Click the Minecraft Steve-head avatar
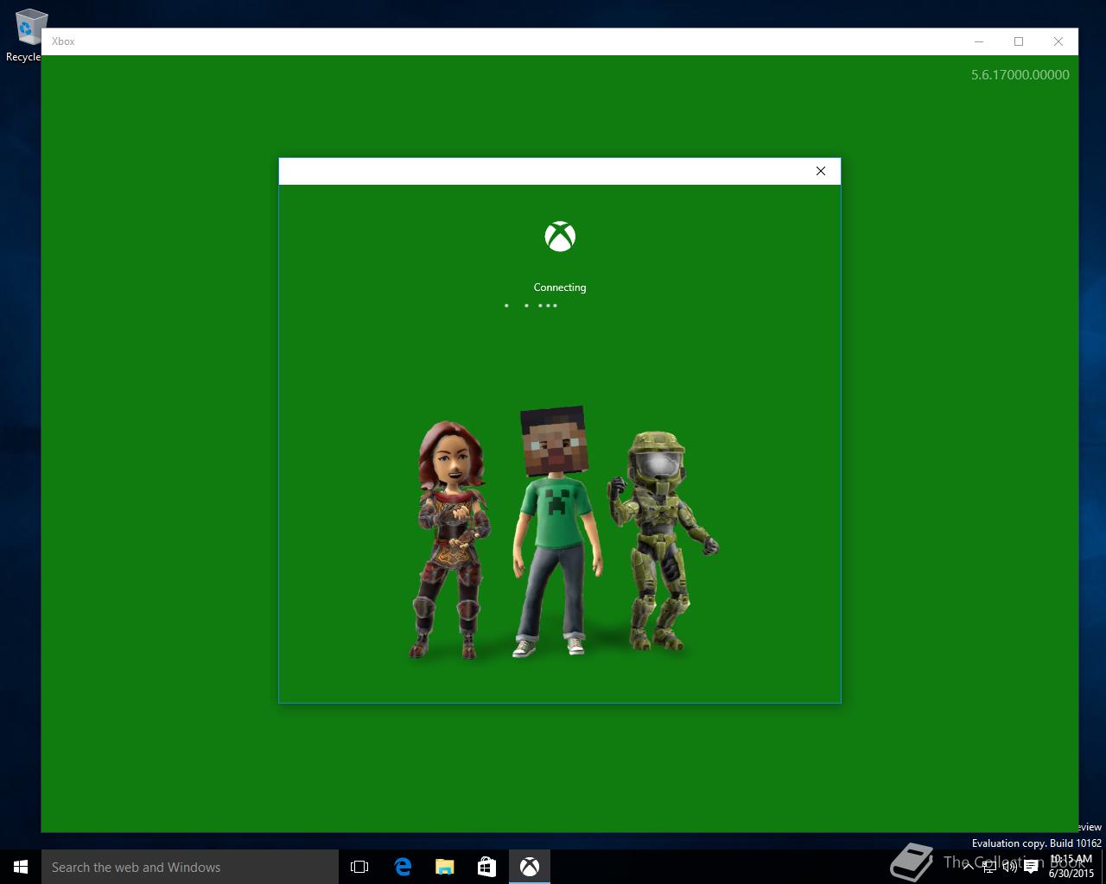1106x884 pixels. coord(556,532)
